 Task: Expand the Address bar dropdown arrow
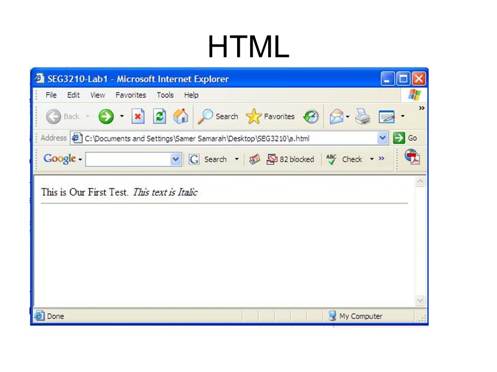click(383, 138)
